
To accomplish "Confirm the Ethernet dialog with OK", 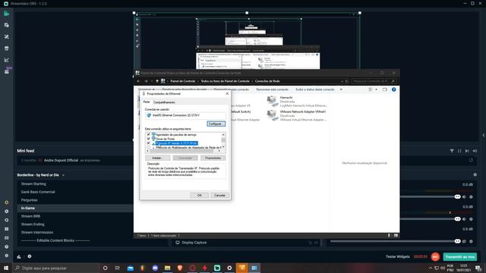I will coord(199,196).
